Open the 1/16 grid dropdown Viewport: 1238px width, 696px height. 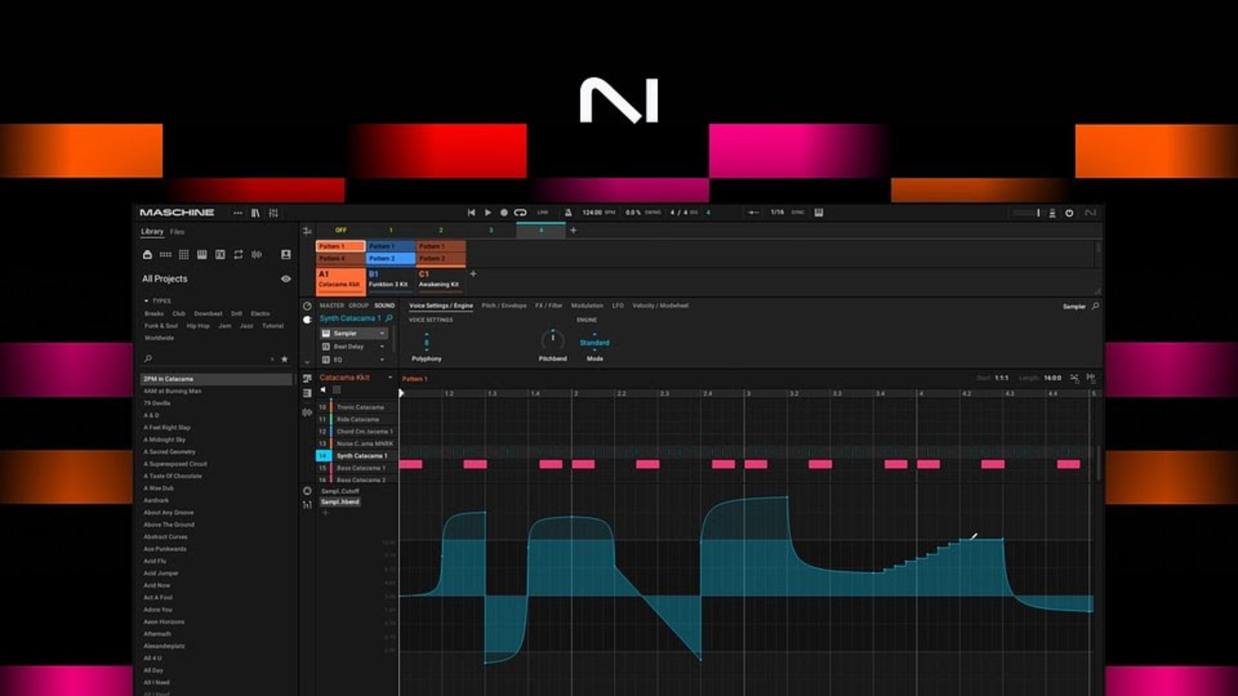778,213
